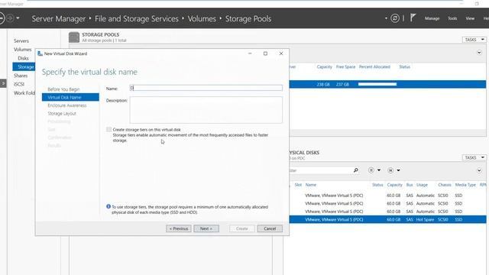Select iSCSI in left navigation
The width and height of the screenshot is (489, 275).
coord(19,84)
